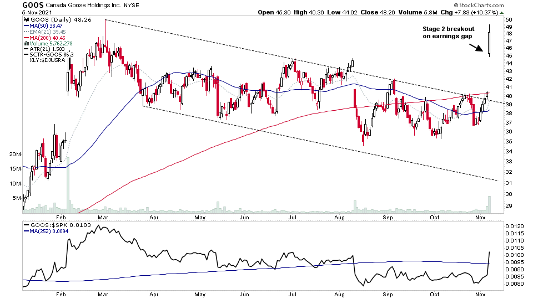Click the 29 price axis label

pyautogui.click(x=509, y=206)
